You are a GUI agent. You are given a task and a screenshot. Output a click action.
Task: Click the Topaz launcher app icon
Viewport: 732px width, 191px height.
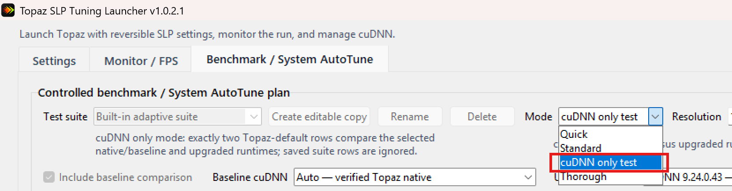pyautogui.click(x=8, y=10)
